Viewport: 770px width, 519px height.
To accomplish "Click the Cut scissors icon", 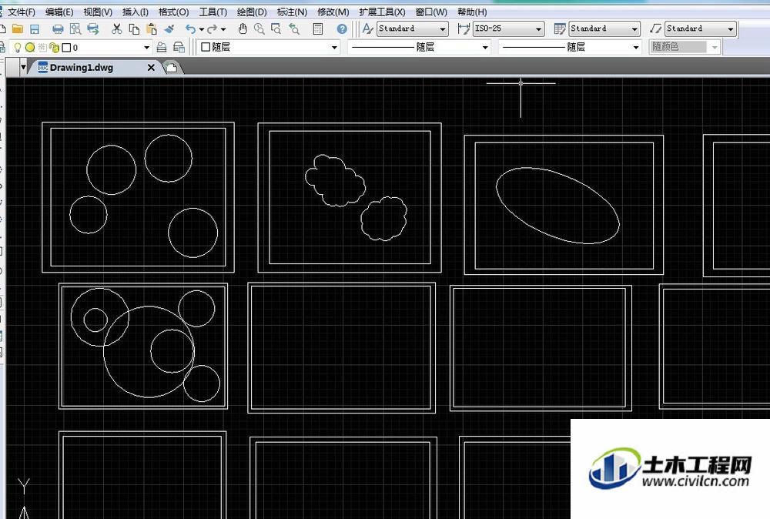I will [x=116, y=29].
